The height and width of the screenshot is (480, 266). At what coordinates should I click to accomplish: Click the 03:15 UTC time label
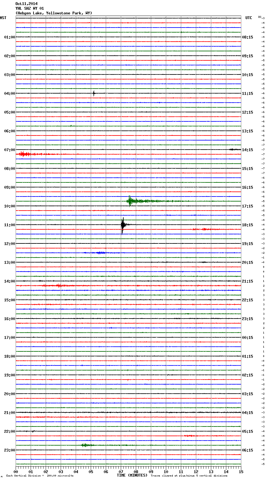pos(248,394)
